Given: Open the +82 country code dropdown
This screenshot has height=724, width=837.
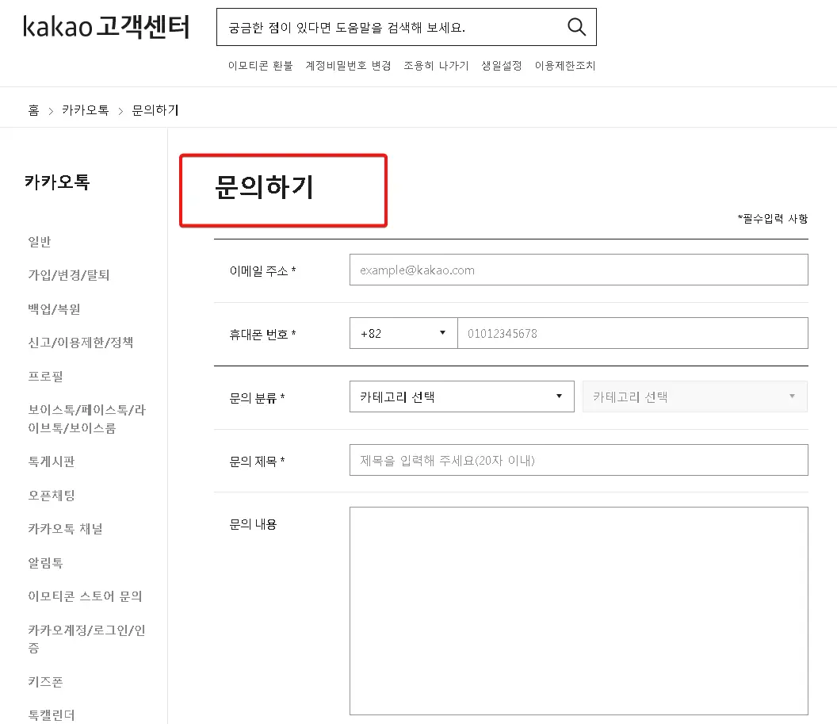Looking at the screenshot, I should [x=403, y=333].
